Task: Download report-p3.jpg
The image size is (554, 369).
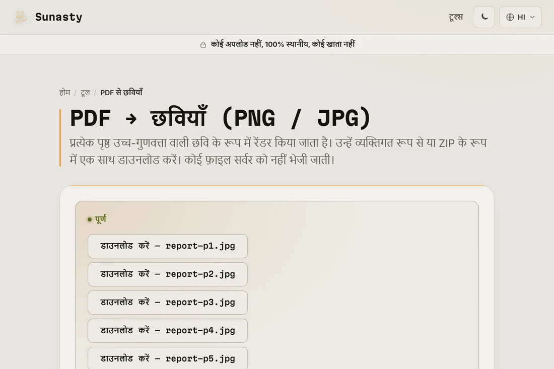Action: click(x=168, y=303)
